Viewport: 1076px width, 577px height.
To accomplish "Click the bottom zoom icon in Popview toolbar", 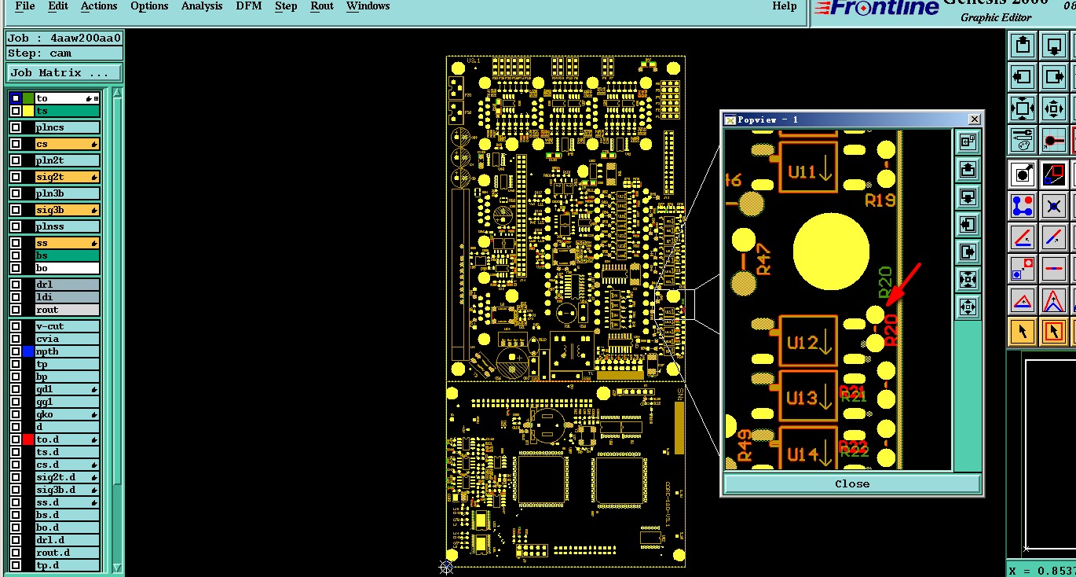I will 968,307.
